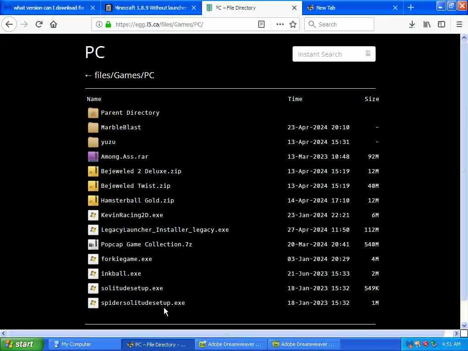Download Popcap Game Collection.7z
This screenshot has height=351, width=468.
click(x=147, y=245)
